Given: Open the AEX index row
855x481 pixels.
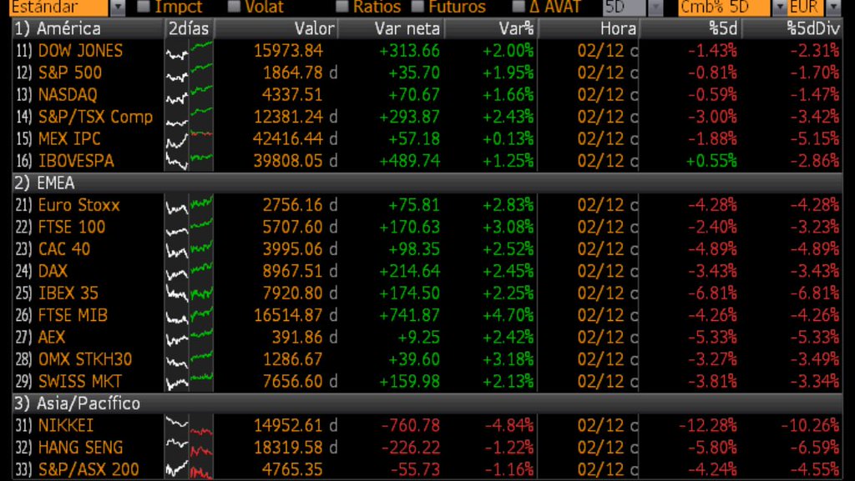Looking at the screenshot, I should click(x=51, y=338).
